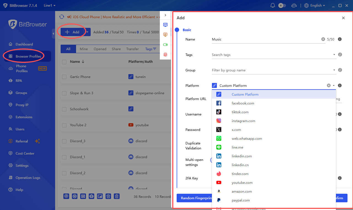Screen dimensions: 353x210
Task: Collapse the right side strip chevron
Action: [x=165, y=15]
